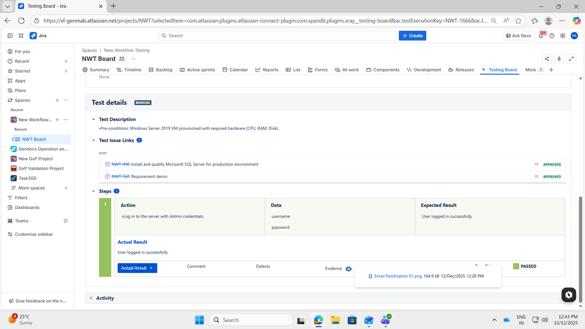Open the Defects field of step 1
Screen dimensions: 585x329
[263, 266]
